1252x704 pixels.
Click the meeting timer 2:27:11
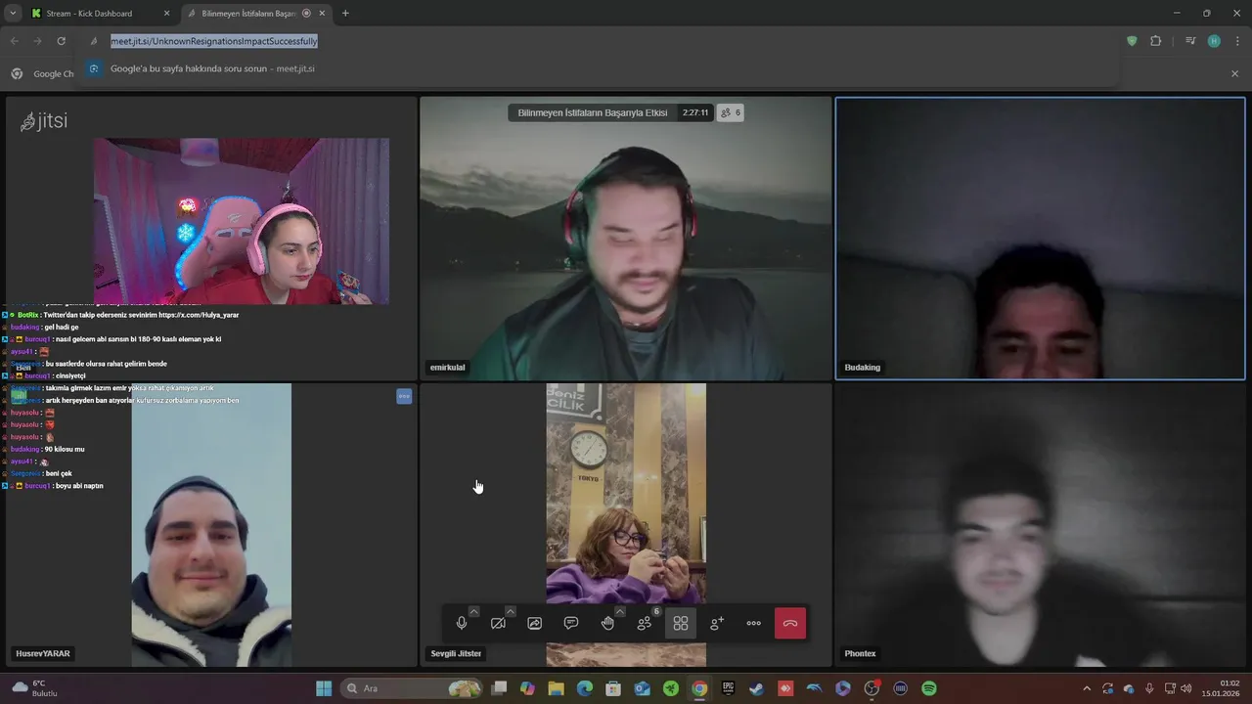pos(695,112)
